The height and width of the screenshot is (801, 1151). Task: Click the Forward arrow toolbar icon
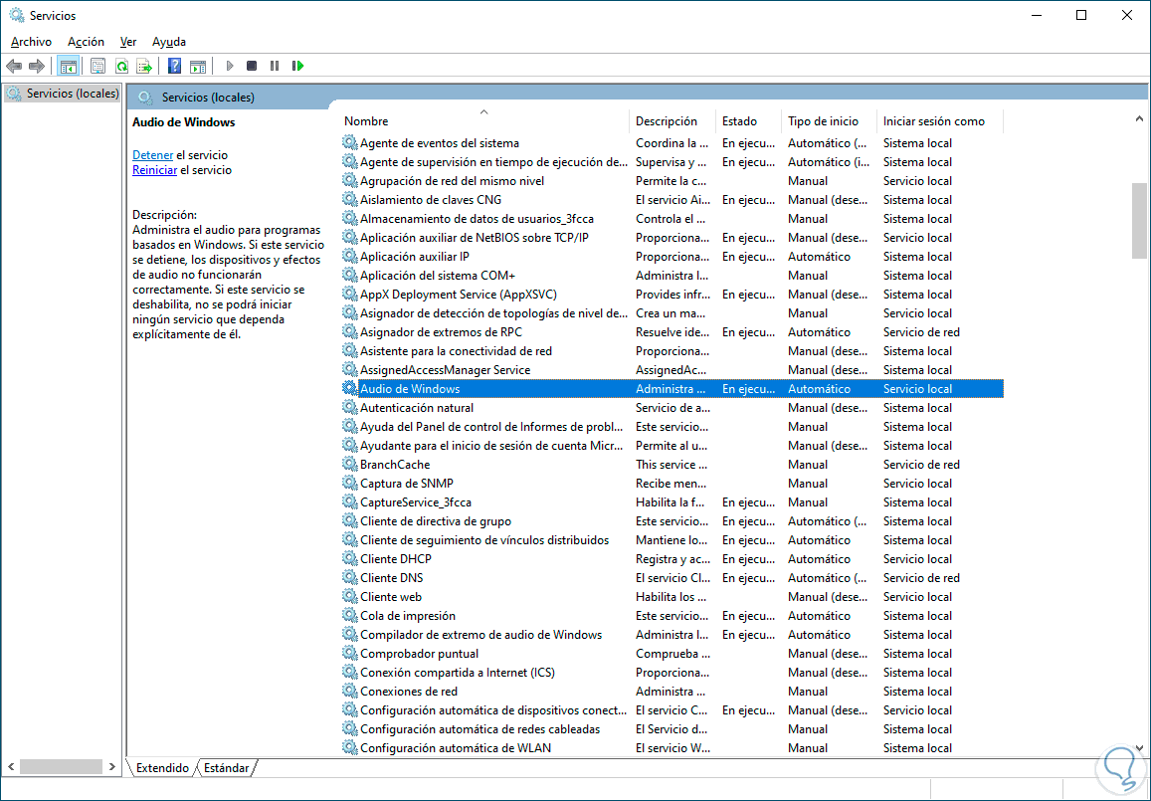pos(36,66)
